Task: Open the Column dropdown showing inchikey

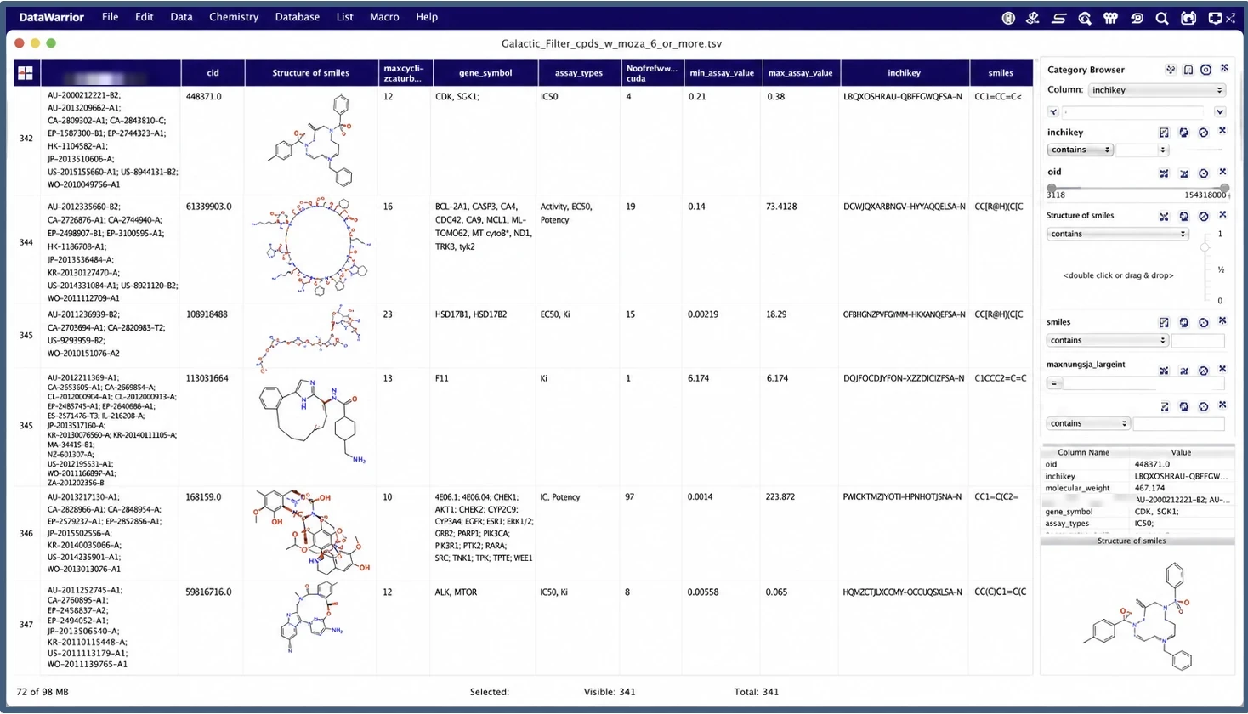Action: click(x=1156, y=90)
